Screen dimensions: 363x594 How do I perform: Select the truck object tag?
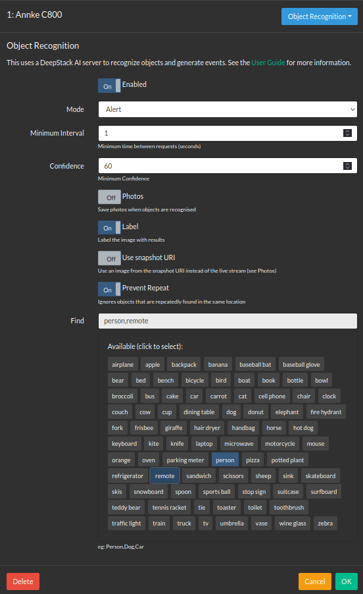(x=184, y=524)
